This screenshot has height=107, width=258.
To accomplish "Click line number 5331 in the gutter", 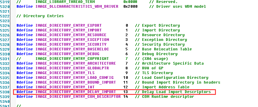I will coord(5,59).
